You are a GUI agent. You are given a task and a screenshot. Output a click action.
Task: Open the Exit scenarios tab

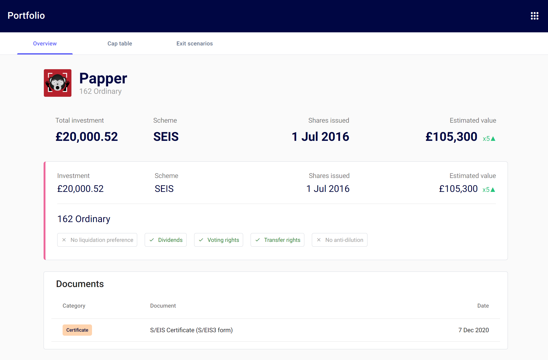tap(195, 43)
